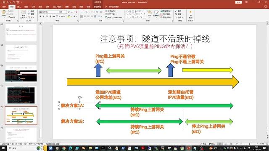The width and height of the screenshot is (269, 151).
Task: Open Chrome from the taskbar
Action: pyautogui.click(x=64, y=148)
